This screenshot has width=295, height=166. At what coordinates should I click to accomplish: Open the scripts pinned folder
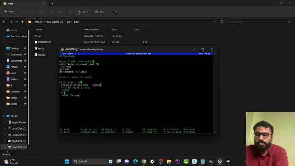point(12,104)
